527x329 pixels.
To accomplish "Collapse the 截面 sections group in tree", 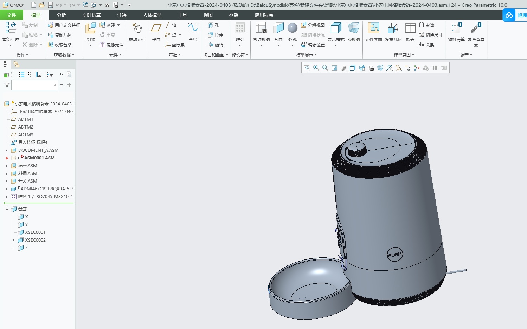I will 6,209.
